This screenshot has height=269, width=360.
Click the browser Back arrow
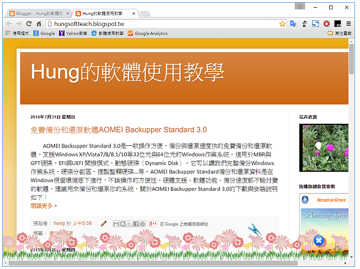9,24
